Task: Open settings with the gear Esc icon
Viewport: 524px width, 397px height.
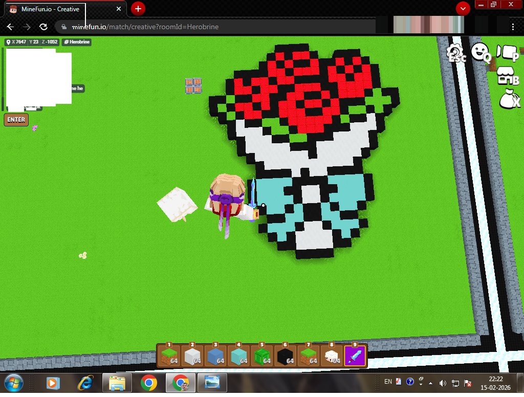Action: [455, 52]
